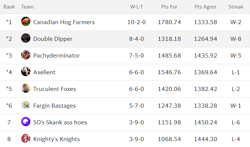Image resolution: width=250 pixels, height=147 pixels.
Task: Sort by the Pts Agnst column header
Action: click(x=205, y=7)
